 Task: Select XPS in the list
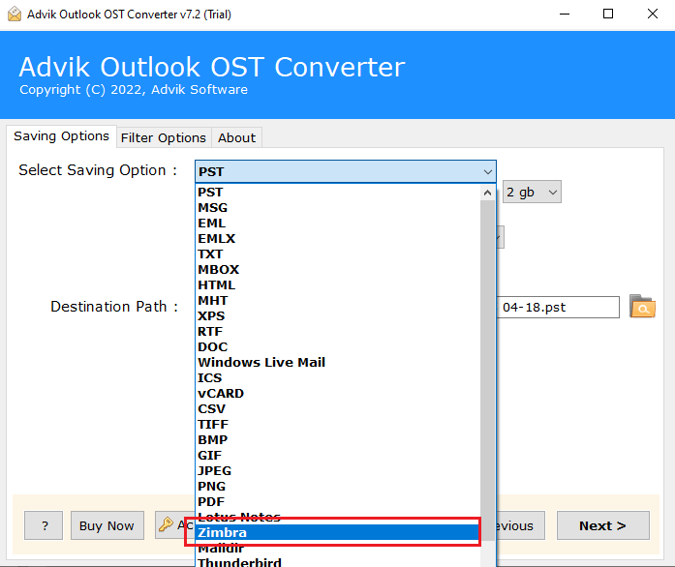pyautogui.click(x=337, y=315)
